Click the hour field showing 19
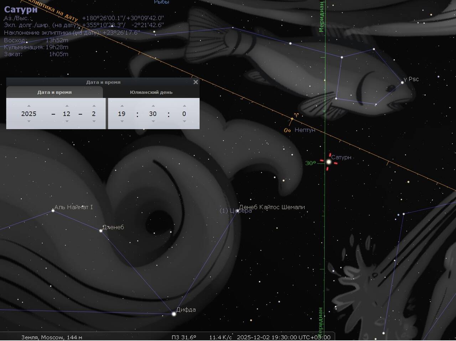Screen dimensions: 456x341 tap(122, 114)
